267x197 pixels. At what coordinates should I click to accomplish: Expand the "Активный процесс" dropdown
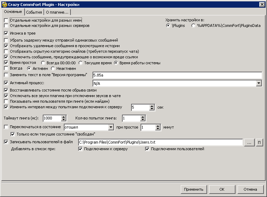click(259, 83)
